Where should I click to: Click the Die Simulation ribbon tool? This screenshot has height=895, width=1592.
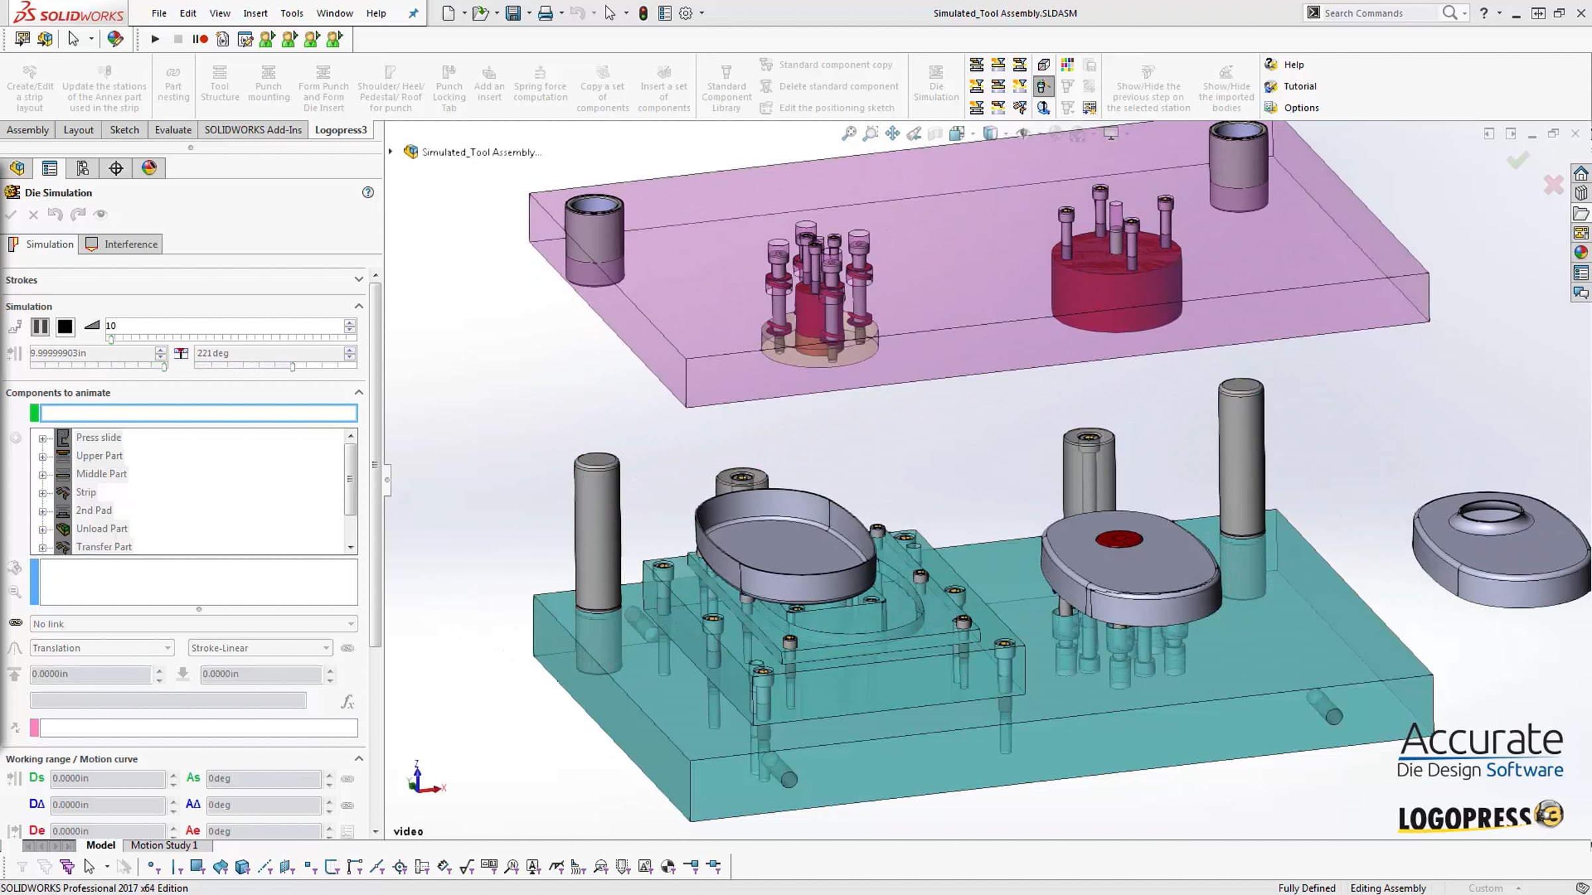[x=936, y=84]
